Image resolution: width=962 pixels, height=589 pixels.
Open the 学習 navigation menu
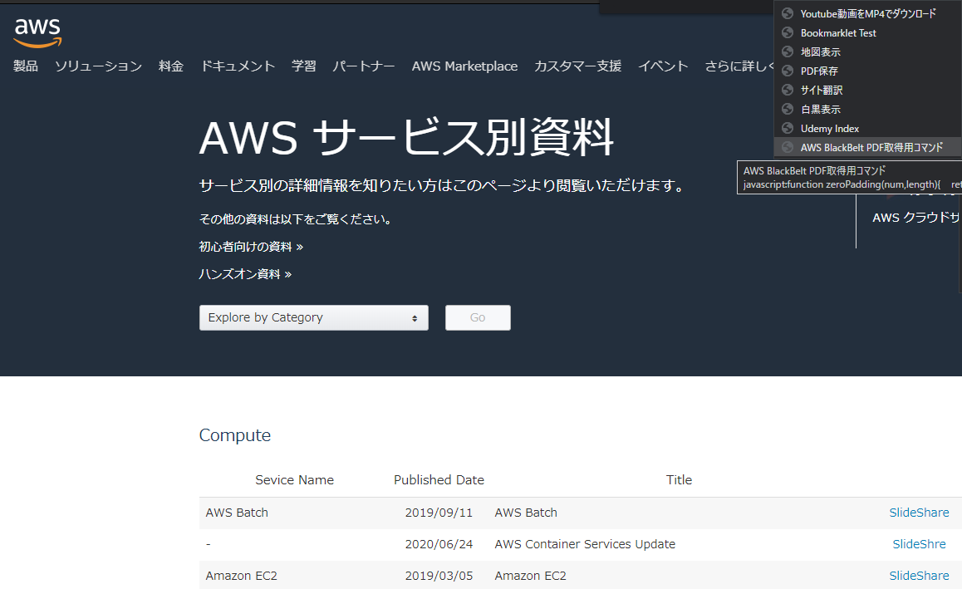click(304, 66)
